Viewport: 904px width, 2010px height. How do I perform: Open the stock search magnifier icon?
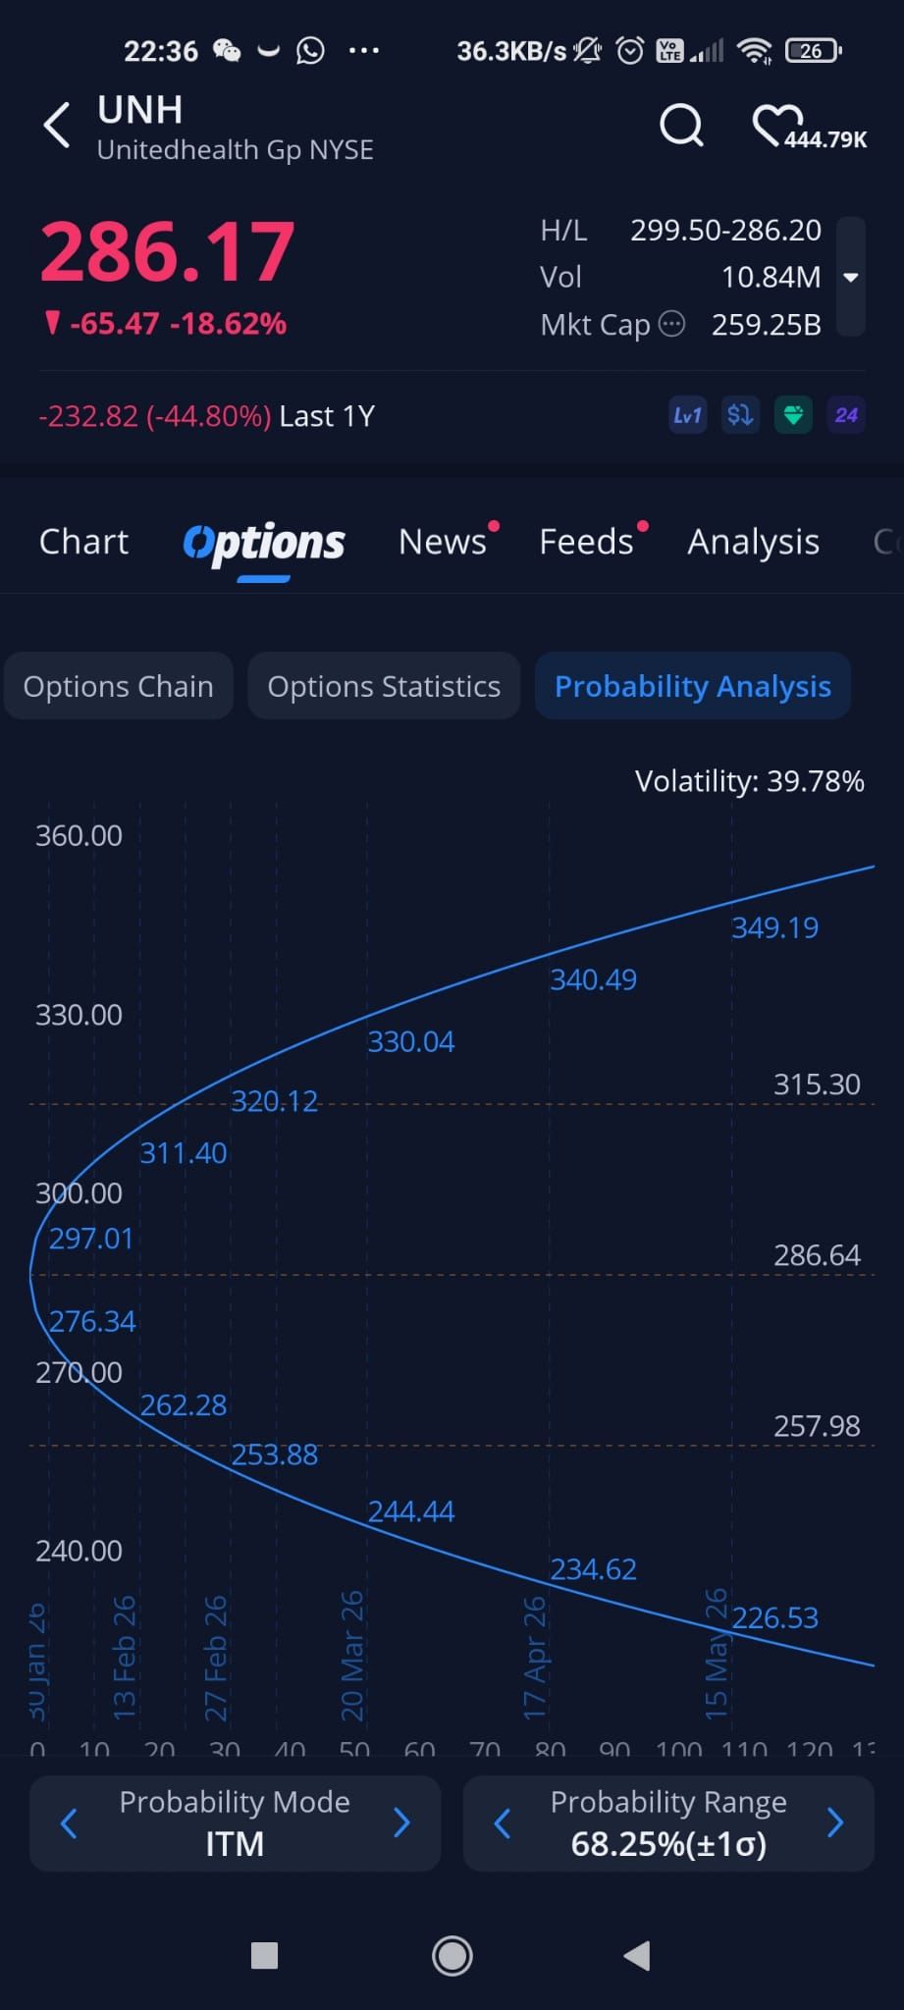point(681,126)
